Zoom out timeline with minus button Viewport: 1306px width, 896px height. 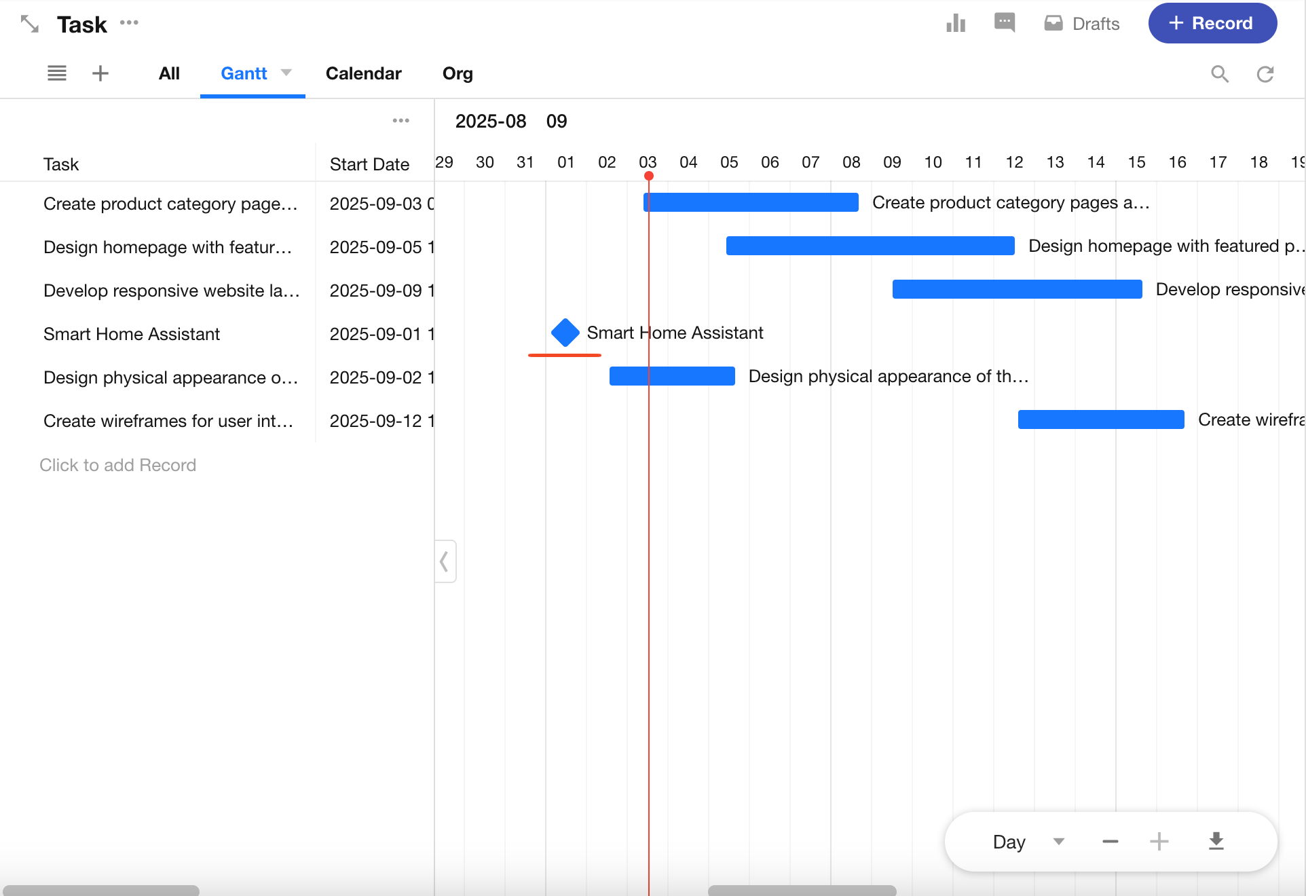(1111, 842)
